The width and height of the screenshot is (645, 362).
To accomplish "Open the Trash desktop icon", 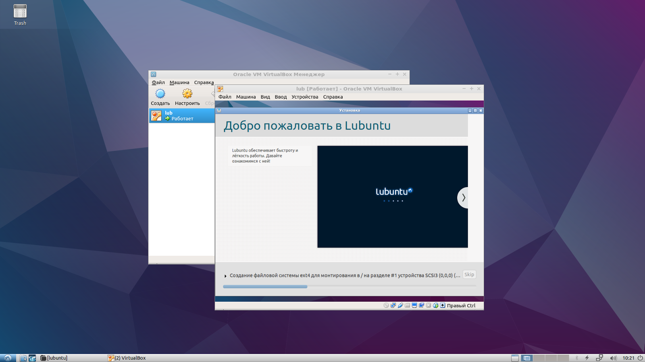I will pos(20,15).
